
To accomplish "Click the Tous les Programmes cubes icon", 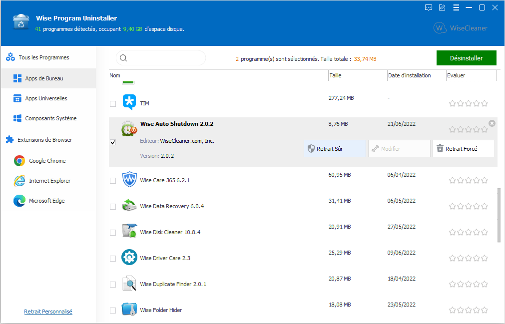I will [10, 57].
